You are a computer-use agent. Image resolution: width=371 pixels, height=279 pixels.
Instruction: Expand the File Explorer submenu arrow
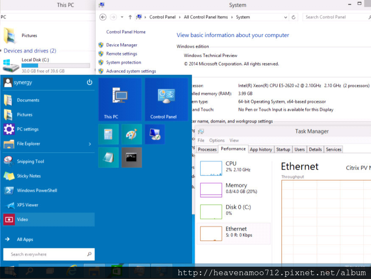click(89, 144)
